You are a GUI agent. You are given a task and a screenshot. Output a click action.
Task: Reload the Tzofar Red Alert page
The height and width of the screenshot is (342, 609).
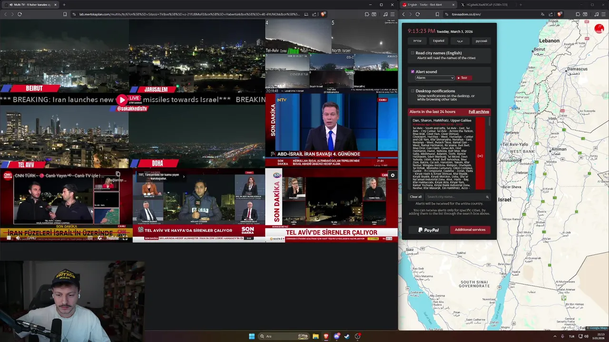[417, 14]
